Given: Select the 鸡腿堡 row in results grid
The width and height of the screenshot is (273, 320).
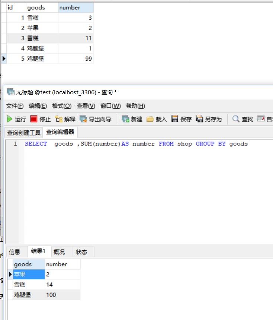Looking at the screenshot, I should click(23, 295).
